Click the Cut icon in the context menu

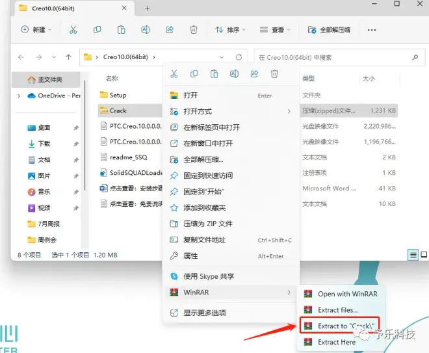pyautogui.click(x=174, y=74)
